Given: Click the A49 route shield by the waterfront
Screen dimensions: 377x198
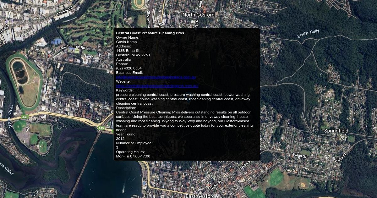Looking at the screenshot, I should pos(101,128).
